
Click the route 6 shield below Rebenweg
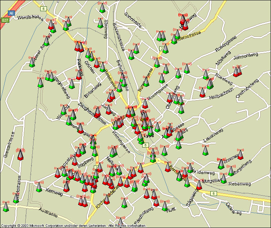coord(213,193)
